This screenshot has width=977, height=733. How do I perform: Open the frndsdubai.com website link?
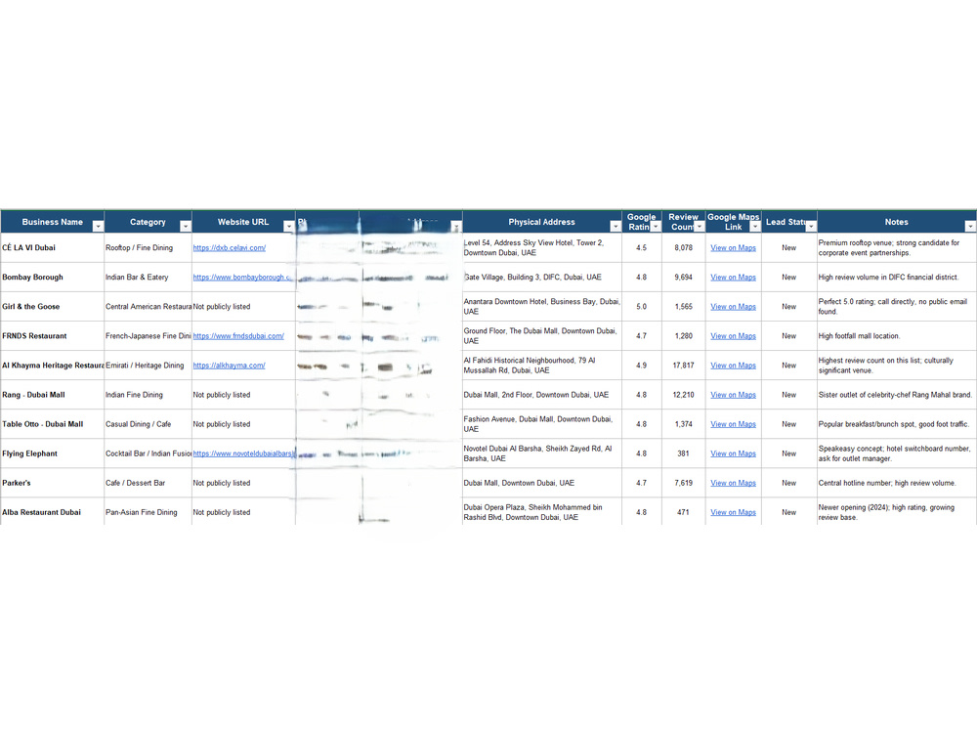coord(238,336)
